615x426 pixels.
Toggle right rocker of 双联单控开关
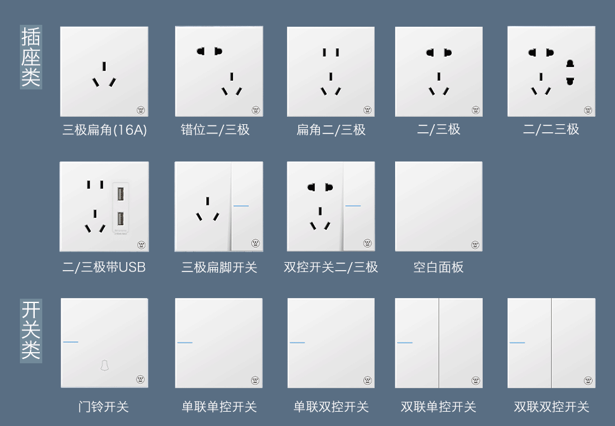pyautogui.click(x=461, y=343)
